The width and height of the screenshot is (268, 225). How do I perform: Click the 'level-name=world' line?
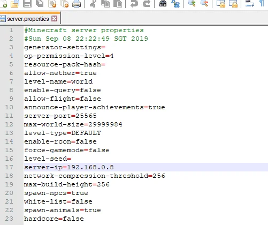coord(58,81)
